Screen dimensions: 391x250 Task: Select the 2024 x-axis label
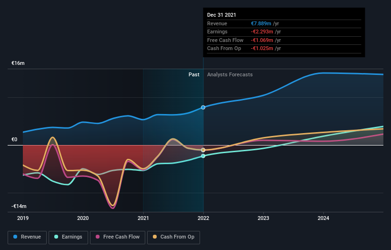(323, 218)
